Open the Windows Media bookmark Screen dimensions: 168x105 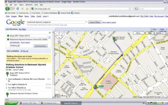coord(64,13)
